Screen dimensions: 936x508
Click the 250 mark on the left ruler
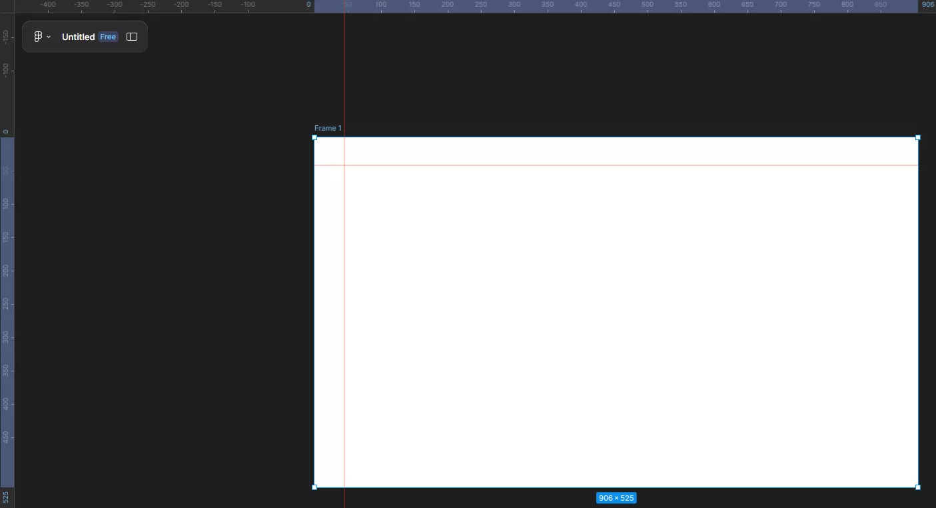5,304
